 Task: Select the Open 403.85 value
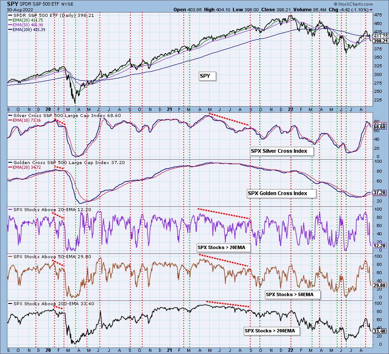click(187, 9)
